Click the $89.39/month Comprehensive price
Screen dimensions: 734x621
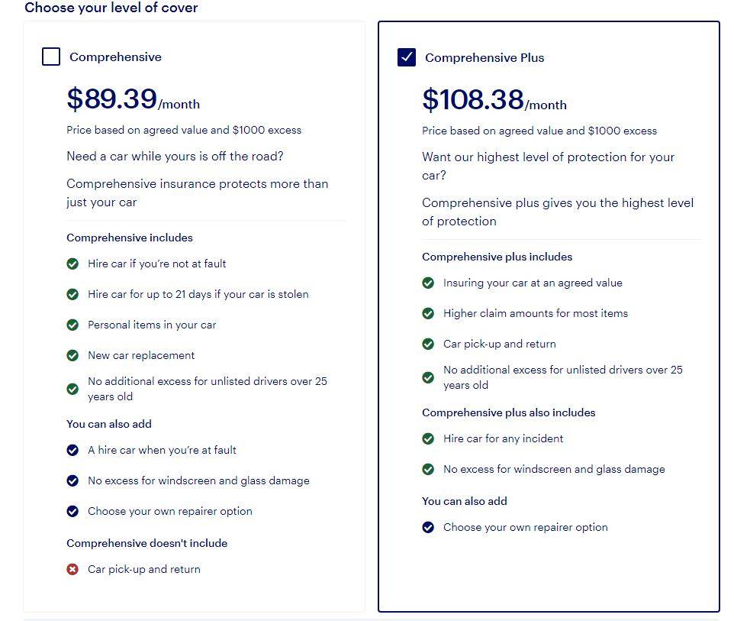click(x=134, y=99)
